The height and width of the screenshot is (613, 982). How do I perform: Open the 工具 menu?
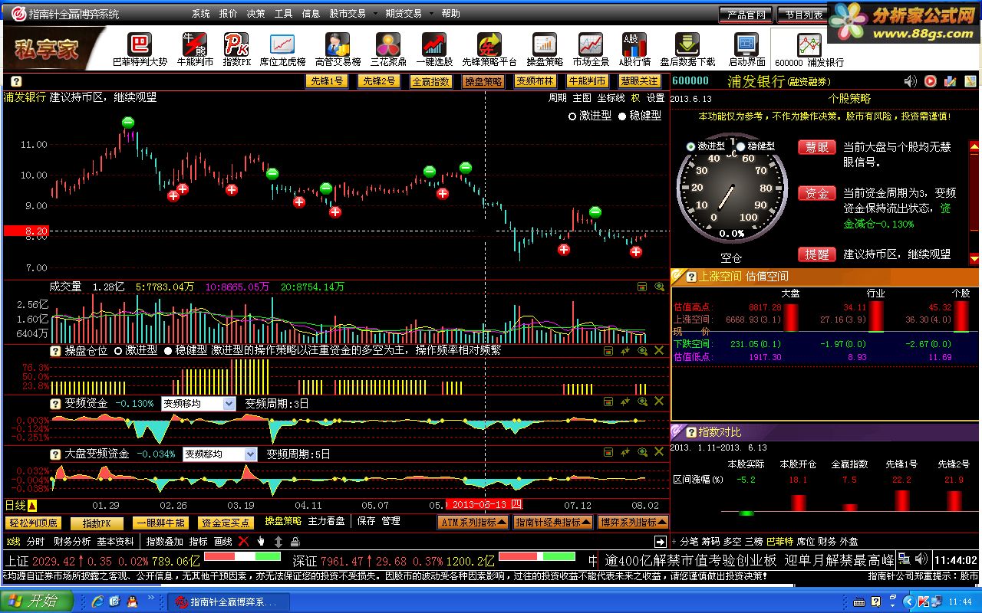pos(284,14)
